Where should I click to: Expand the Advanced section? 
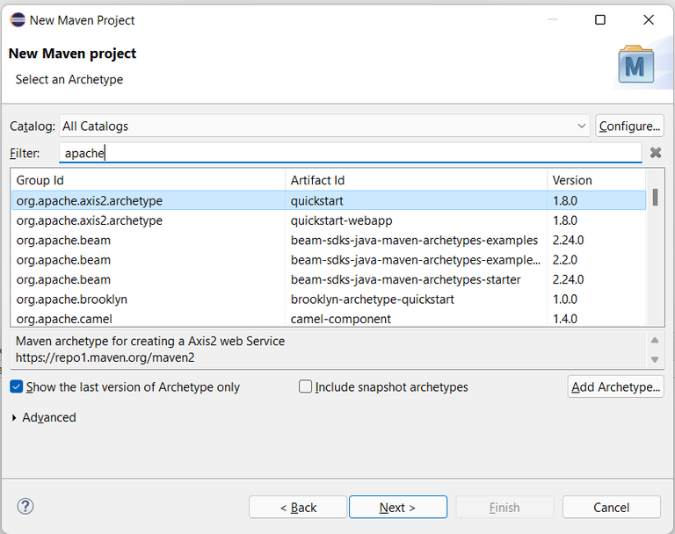click(15, 418)
